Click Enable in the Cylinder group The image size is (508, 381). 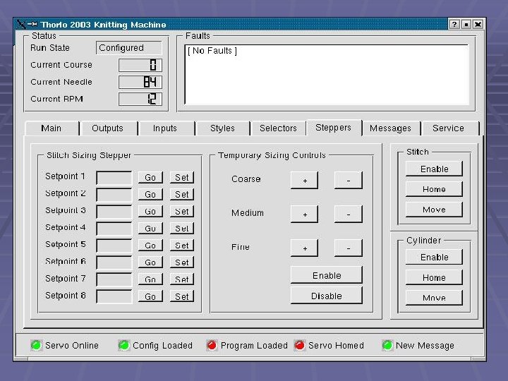(434, 258)
